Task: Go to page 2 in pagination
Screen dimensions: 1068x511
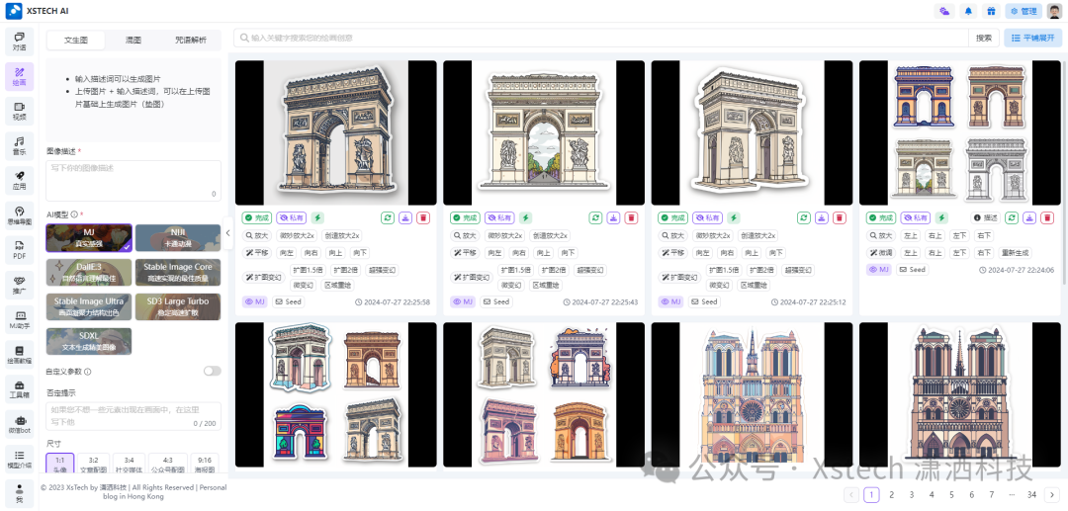Action: [x=891, y=494]
